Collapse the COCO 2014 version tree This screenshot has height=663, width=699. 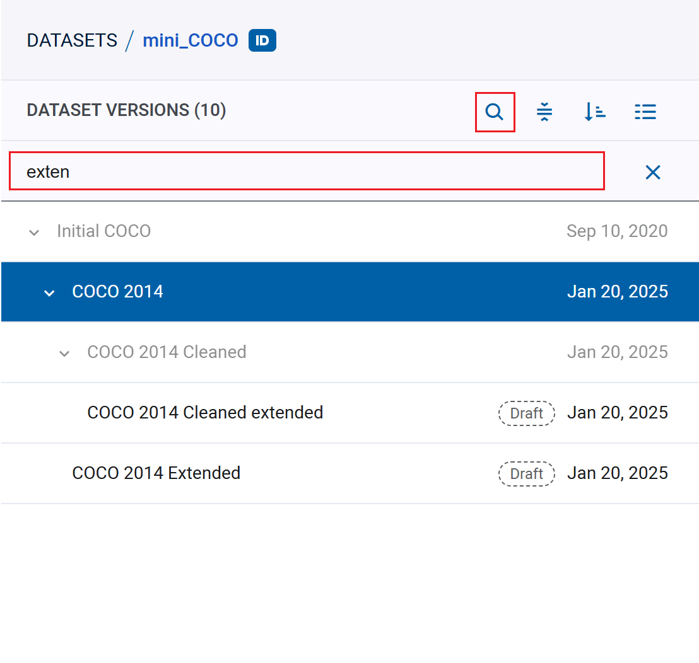click(x=49, y=292)
